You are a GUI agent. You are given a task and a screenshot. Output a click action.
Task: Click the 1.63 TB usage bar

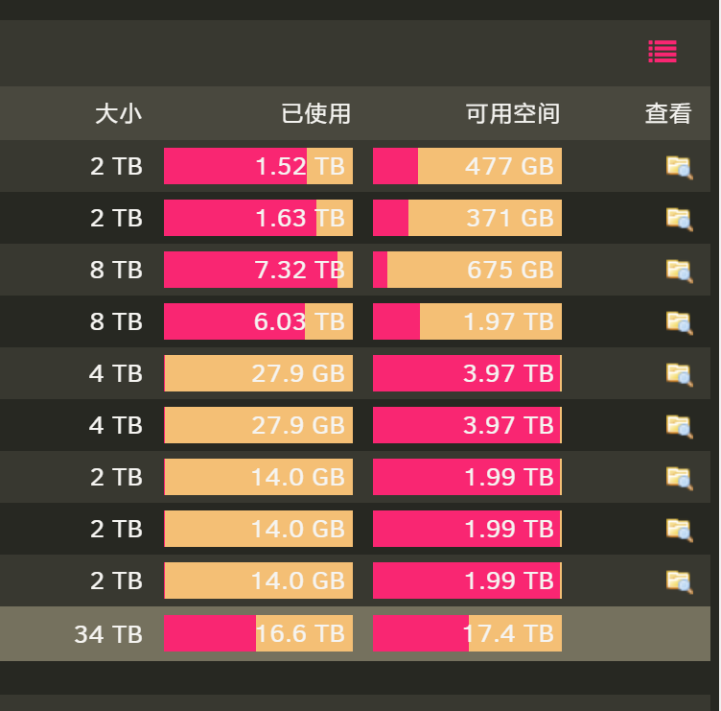click(x=259, y=218)
